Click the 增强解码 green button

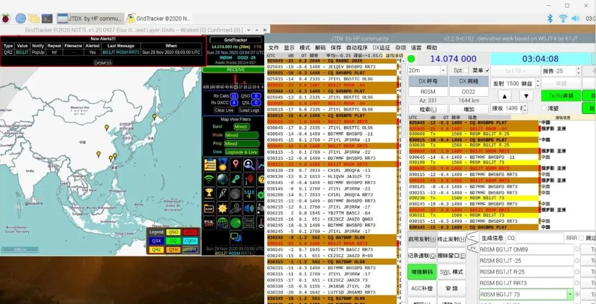point(421,272)
